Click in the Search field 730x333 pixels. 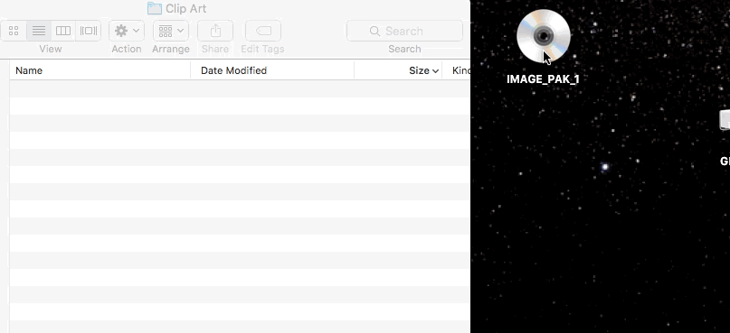click(x=404, y=31)
